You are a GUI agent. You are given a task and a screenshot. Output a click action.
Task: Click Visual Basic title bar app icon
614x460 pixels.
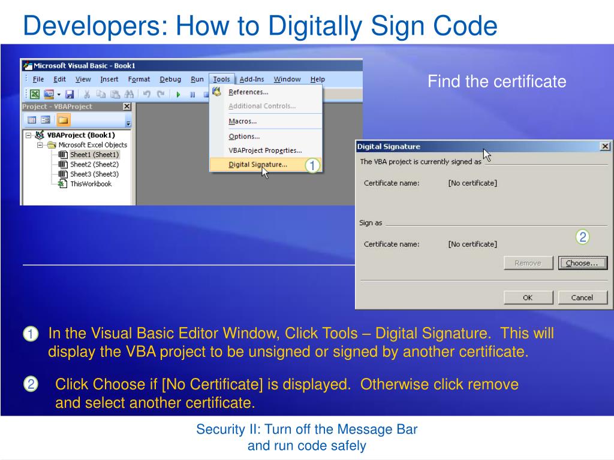(27, 65)
